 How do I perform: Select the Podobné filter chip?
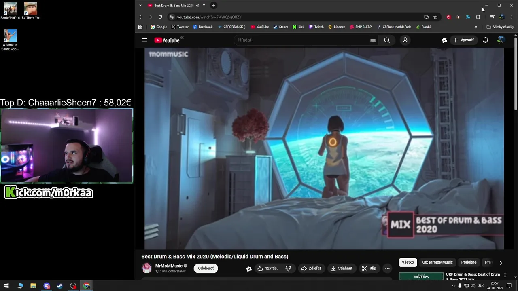pos(469,262)
